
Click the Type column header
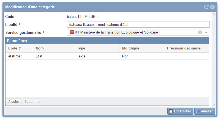pos(97,48)
